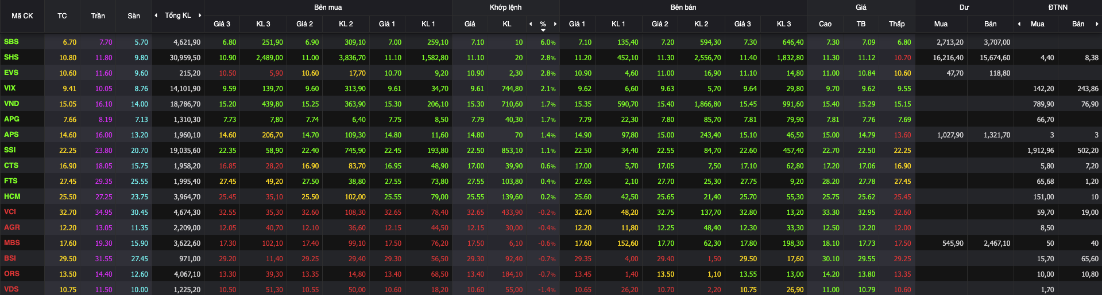1102x295 pixels.
Task: Click the left arrow beside Tổng KL
Action: click(156, 15)
